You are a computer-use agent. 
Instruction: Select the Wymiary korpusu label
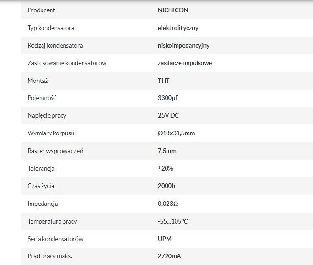pyautogui.click(x=51, y=133)
